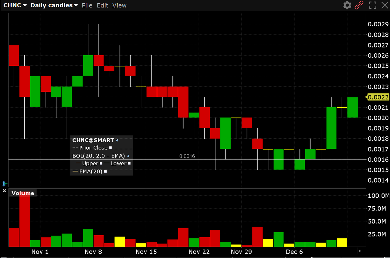Click the EMA(20) legend label

pyautogui.click(x=91, y=171)
